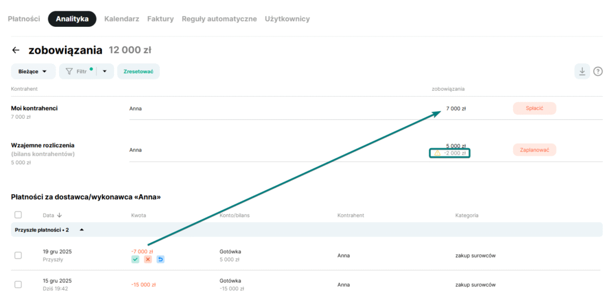This screenshot has width=611, height=292.
Task: Open the help question mark icon
Action: (598, 72)
